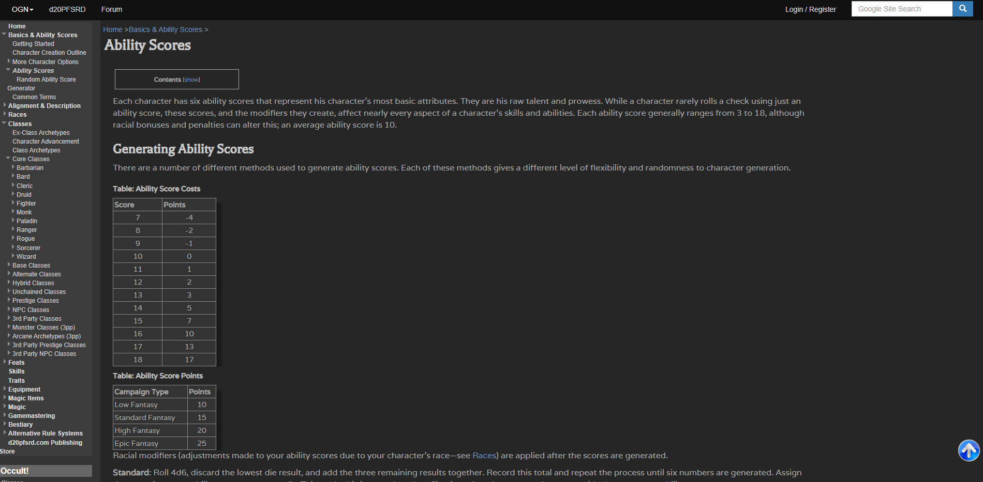Open the Forum nav item
The image size is (983, 482).
(x=112, y=9)
